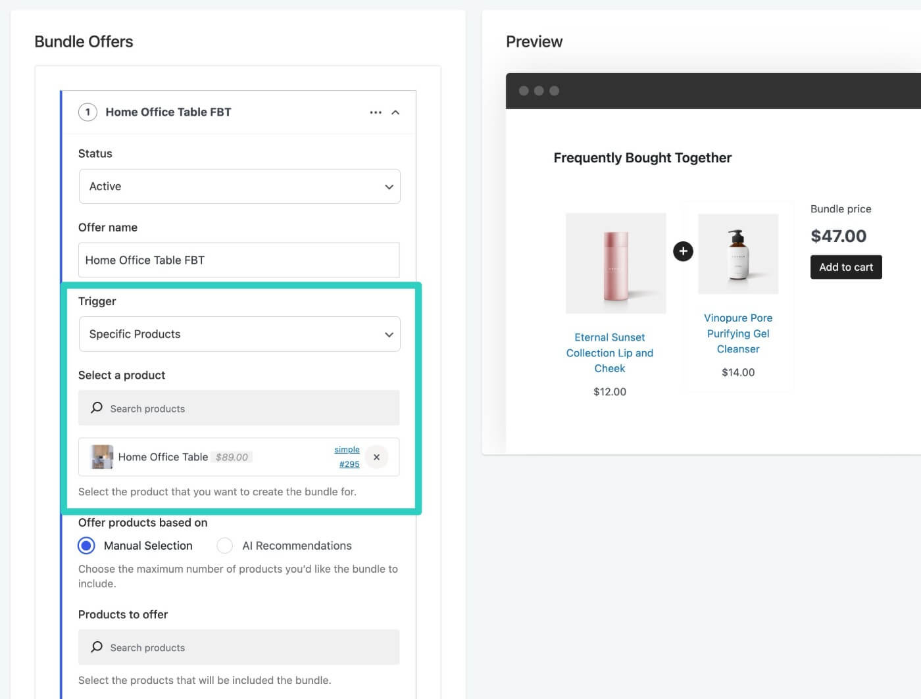
Task: Collapse the Home Office Table FBT offer panel
Action: (x=395, y=112)
